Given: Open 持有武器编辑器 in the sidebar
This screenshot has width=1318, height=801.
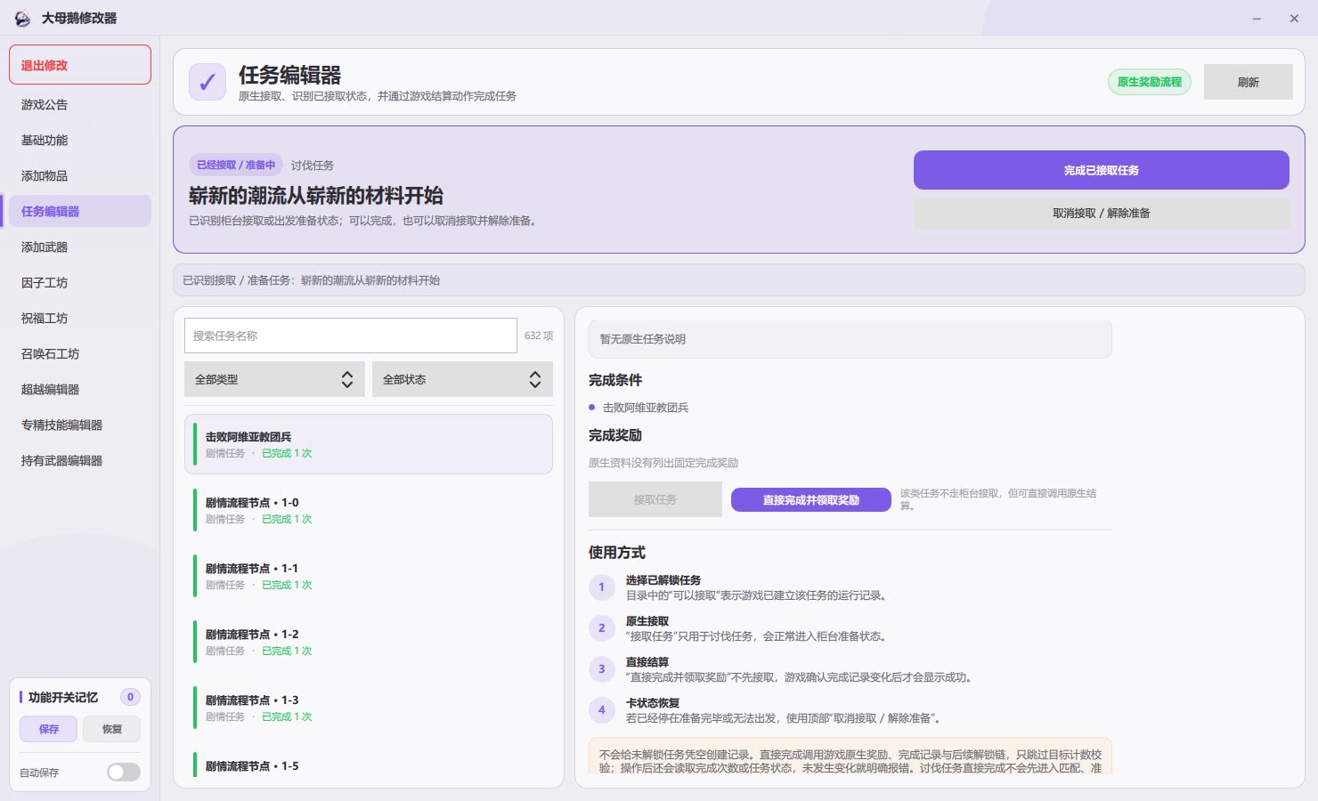Looking at the screenshot, I should [x=80, y=461].
